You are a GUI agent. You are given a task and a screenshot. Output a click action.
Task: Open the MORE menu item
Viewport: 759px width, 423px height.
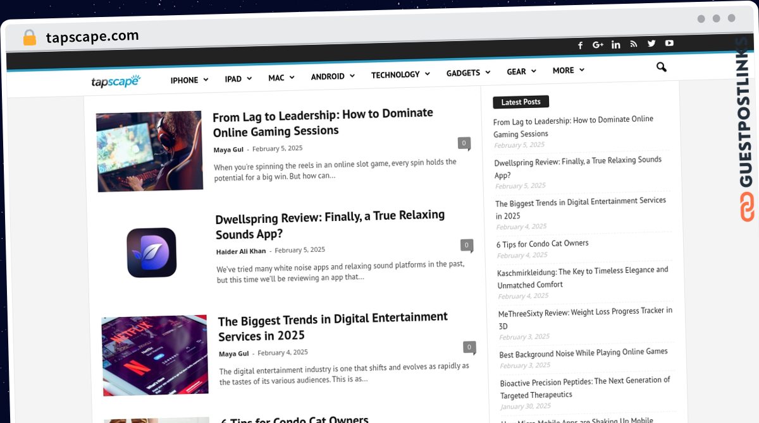click(563, 71)
